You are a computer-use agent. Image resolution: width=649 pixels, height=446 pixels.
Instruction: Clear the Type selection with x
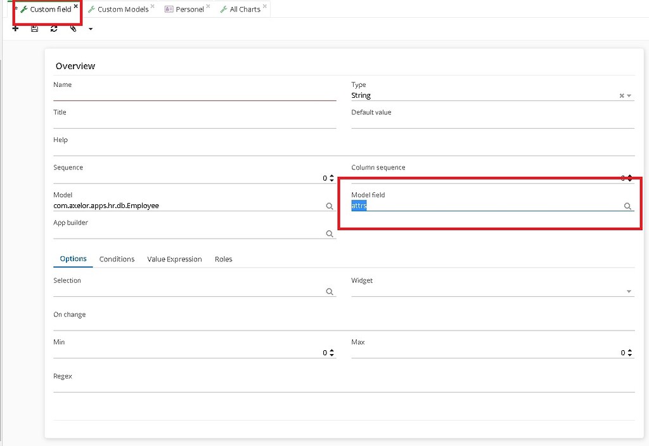click(622, 96)
